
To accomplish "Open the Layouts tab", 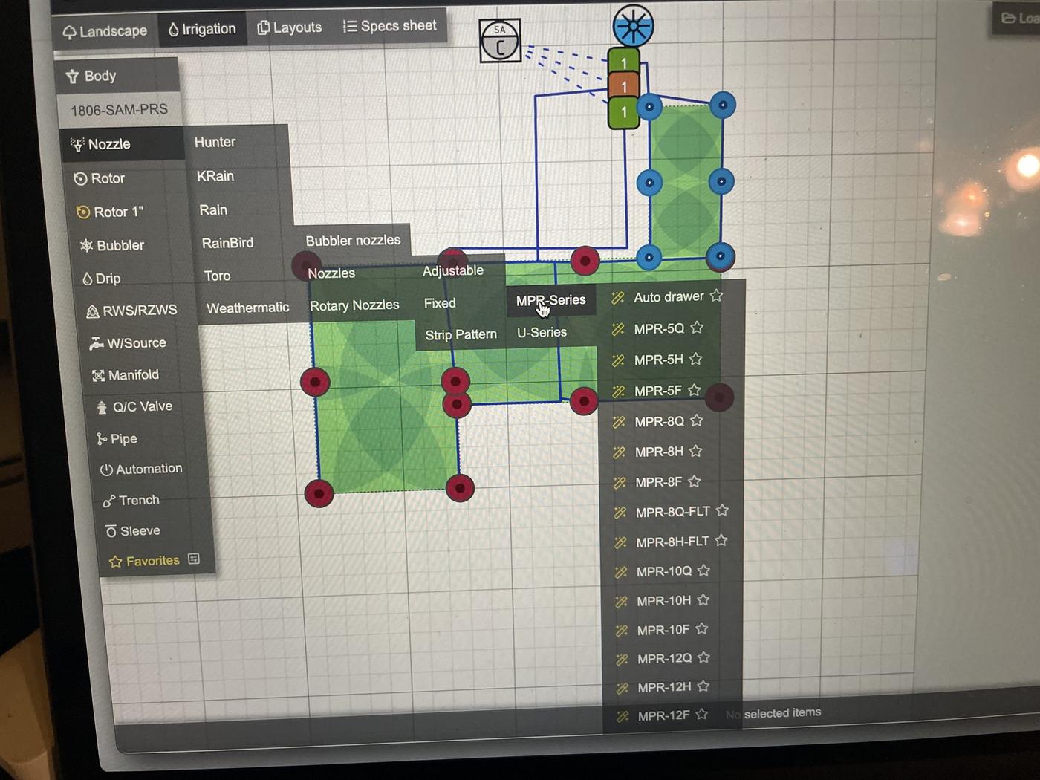I will click(x=290, y=27).
